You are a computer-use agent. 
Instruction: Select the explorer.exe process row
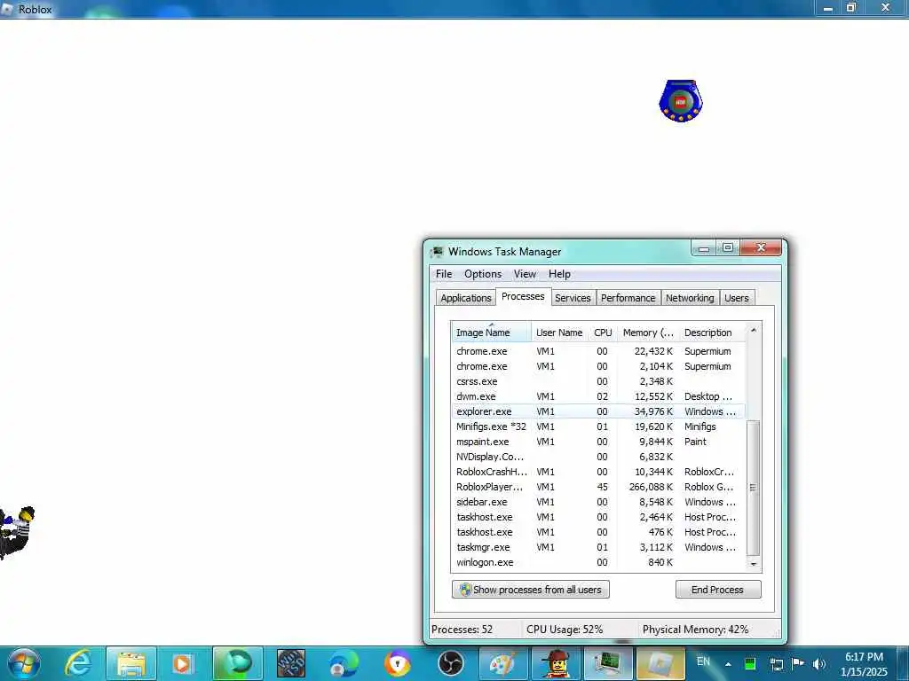click(598, 411)
